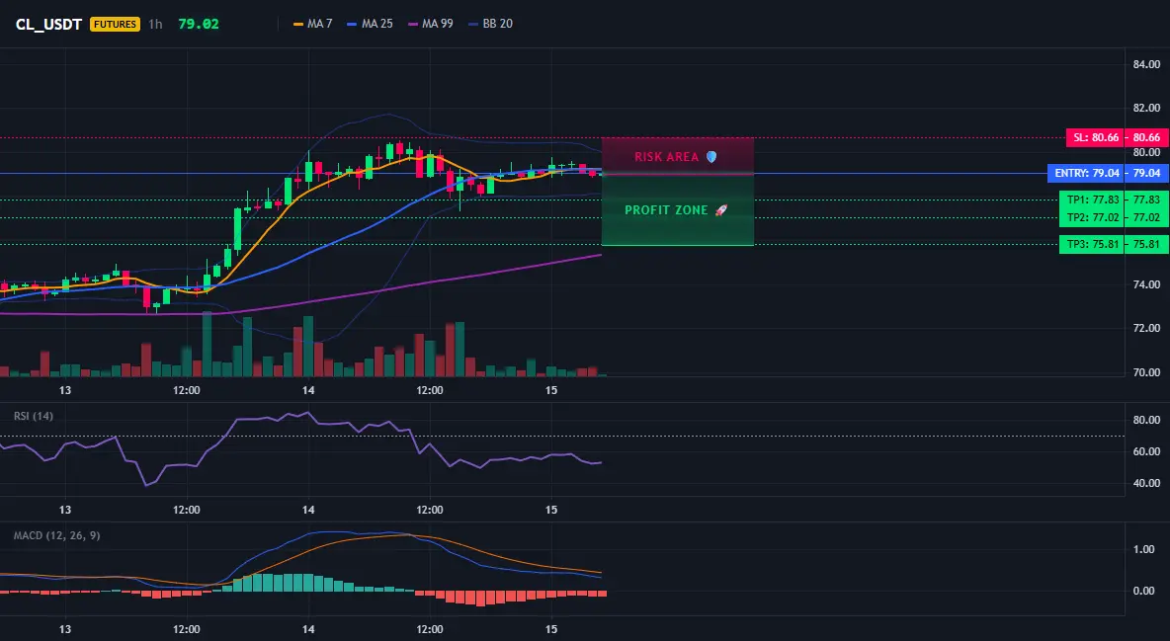Click the MACD (12, 26, 9) label
This screenshot has width=1170, height=641.
(56, 535)
